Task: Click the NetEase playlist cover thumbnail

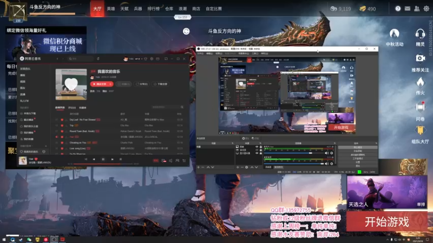Action: pyautogui.click(x=71, y=84)
